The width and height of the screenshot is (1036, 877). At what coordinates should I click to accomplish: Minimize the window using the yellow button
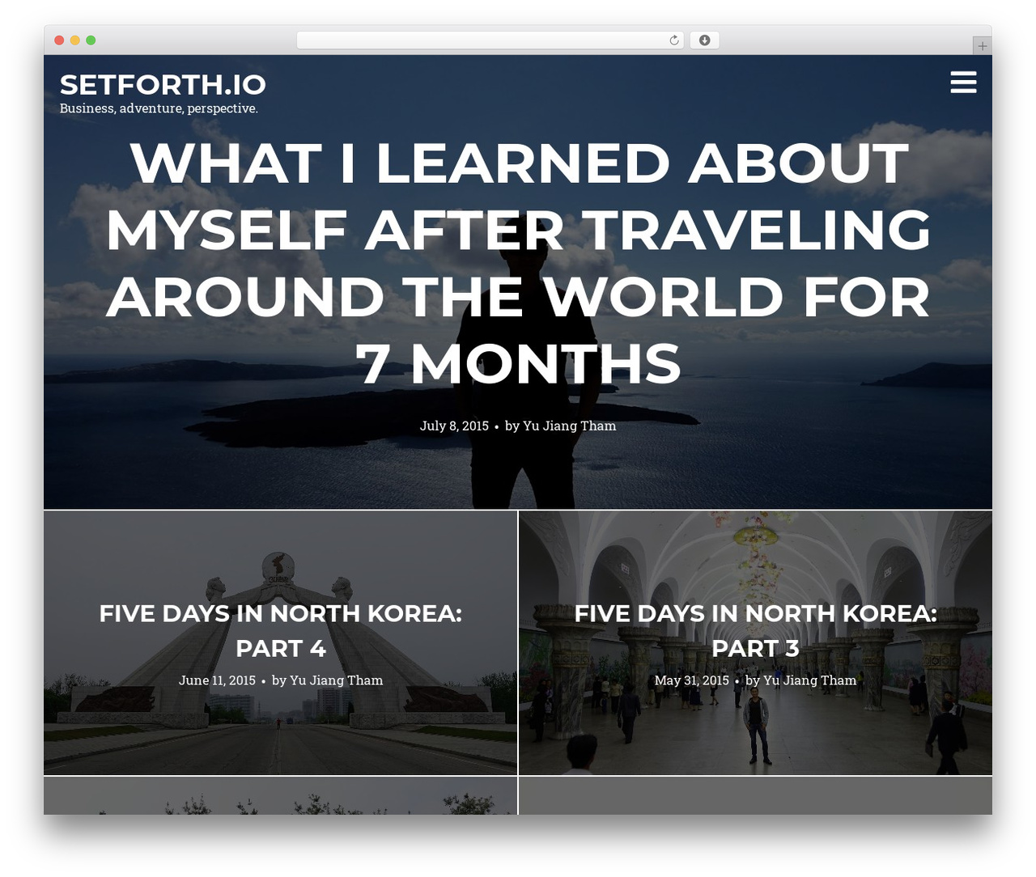(x=75, y=40)
